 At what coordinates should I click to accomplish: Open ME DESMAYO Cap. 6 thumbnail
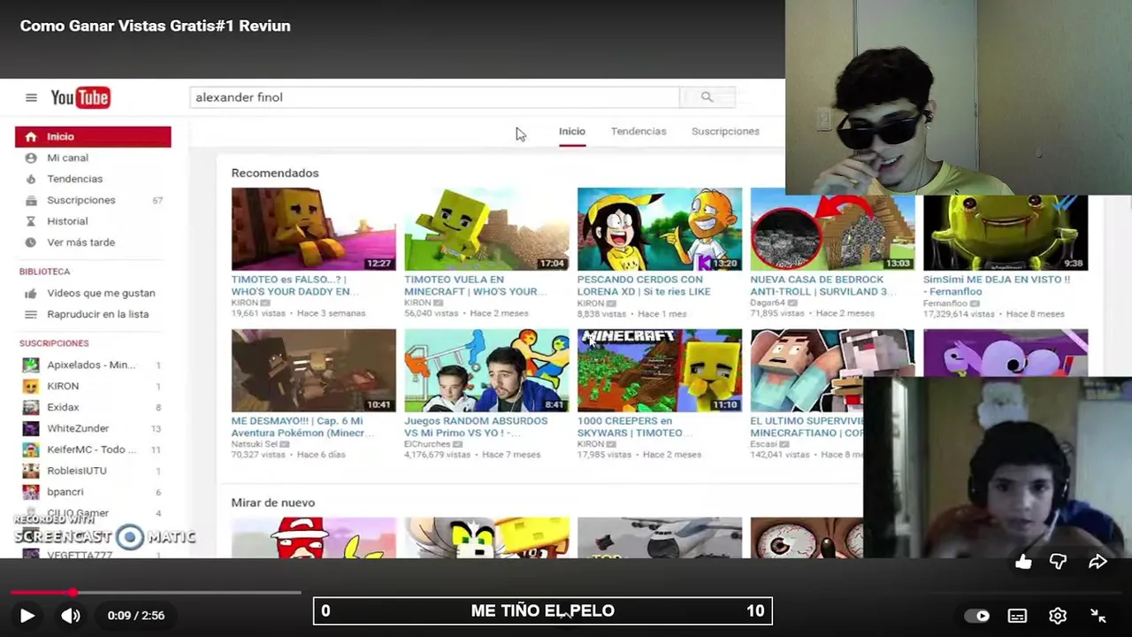tap(314, 371)
